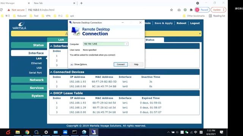Close the Web Manager tab
This screenshot has width=243, height=136.
pos(29,3)
